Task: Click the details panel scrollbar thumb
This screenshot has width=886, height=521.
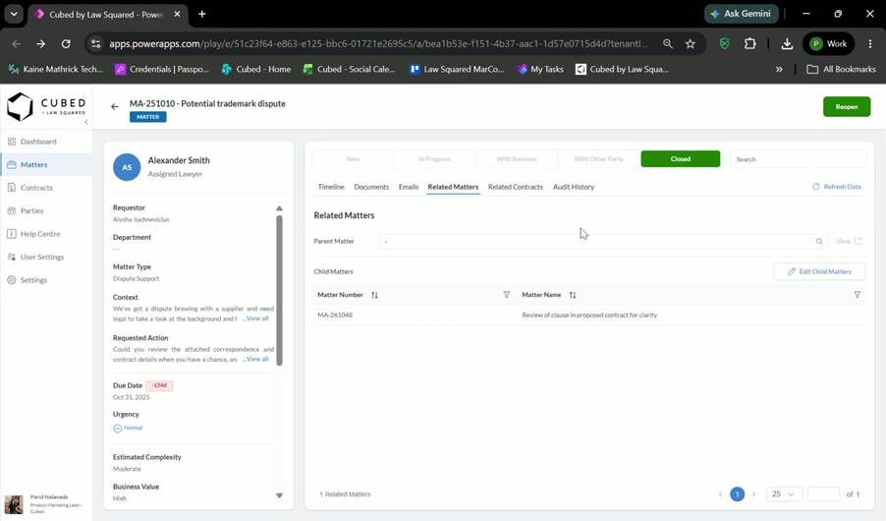Action: 279,290
